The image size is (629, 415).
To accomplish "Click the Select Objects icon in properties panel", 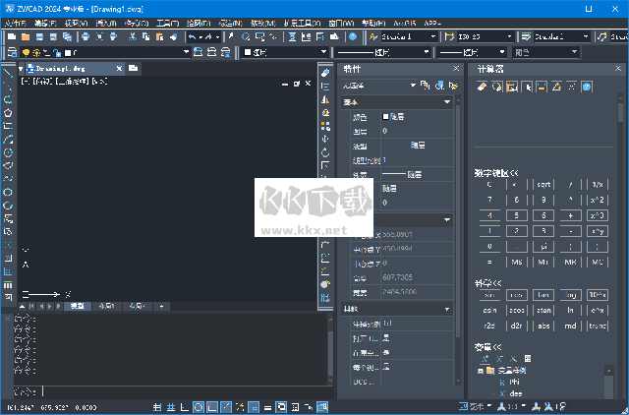I will [440, 86].
